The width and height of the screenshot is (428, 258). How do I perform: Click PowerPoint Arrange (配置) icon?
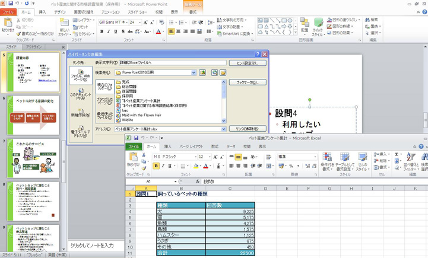[305, 23]
